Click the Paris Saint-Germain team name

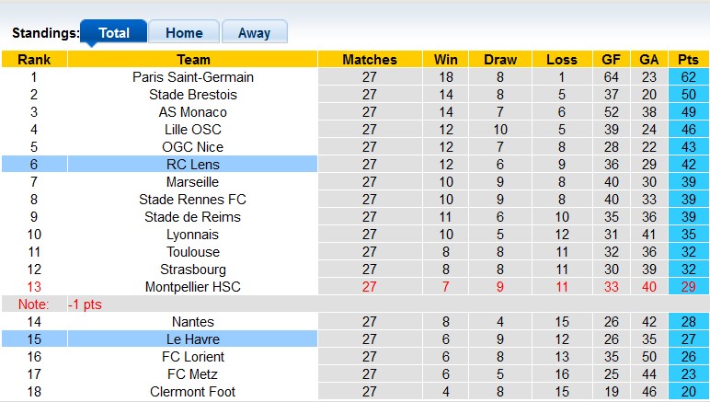coord(193,77)
